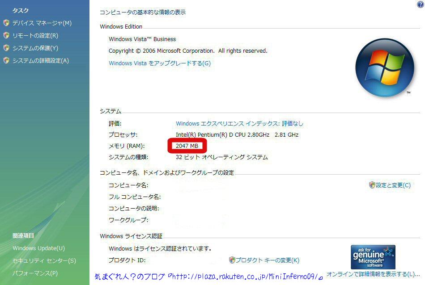Open セキュリティ センター(S) related link
The width and height of the screenshot is (425, 285).
click(44, 260)
